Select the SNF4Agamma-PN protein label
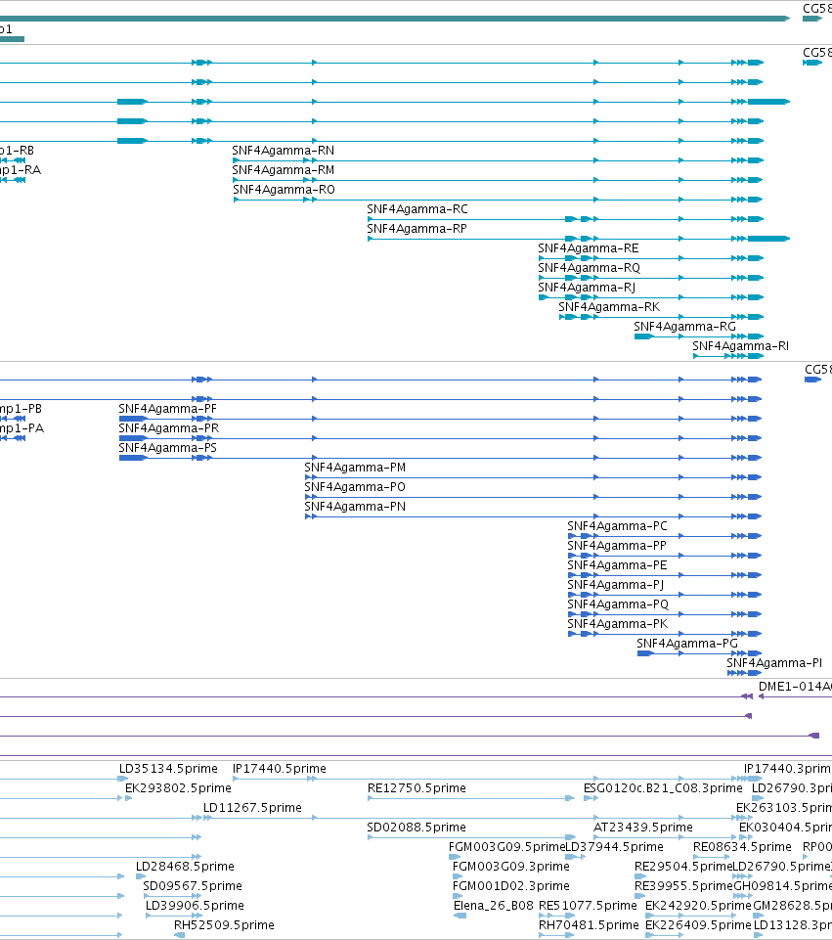Screen dimensions: 832x940 pyautogui.click(x=355, y=507)
